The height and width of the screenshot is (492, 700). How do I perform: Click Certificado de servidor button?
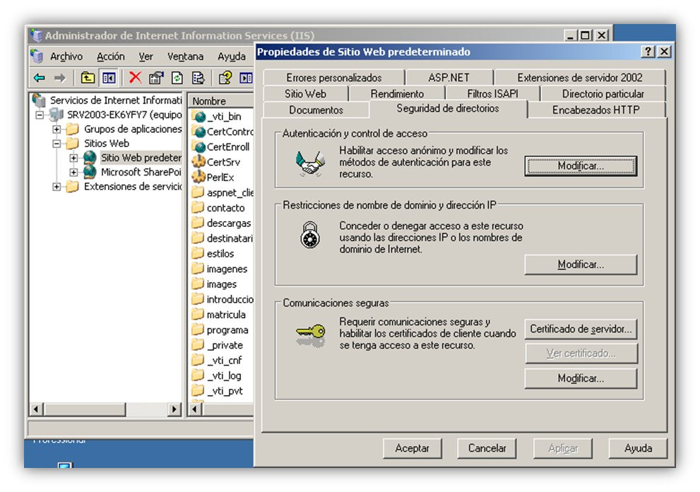point(581,329)
